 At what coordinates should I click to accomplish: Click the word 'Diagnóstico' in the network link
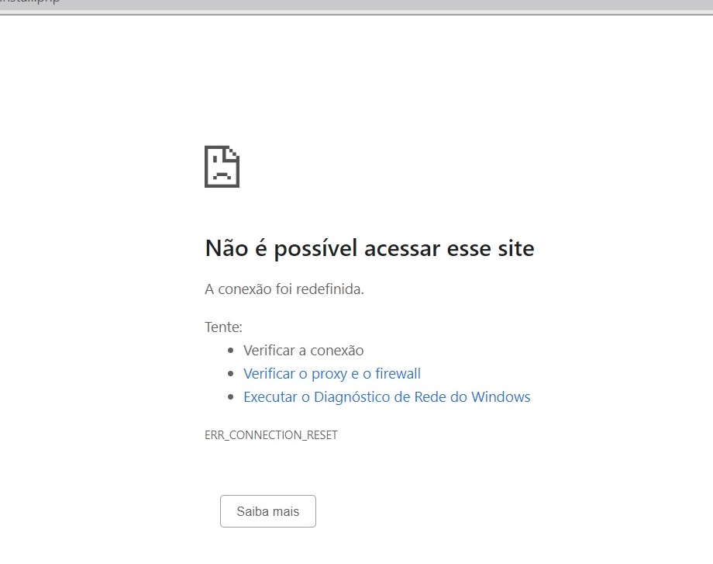(x=353, y=397)
